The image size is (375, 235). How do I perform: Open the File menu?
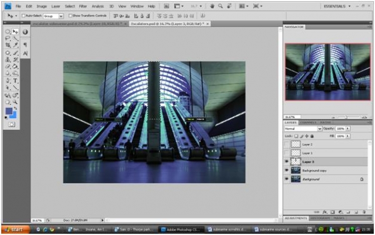tap(18, 6)
